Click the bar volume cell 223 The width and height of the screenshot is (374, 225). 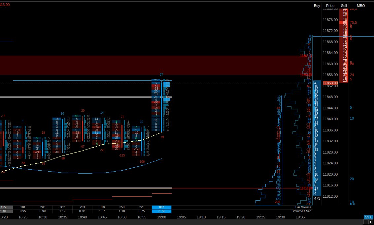pyautogui.click(x=142, y=207)
